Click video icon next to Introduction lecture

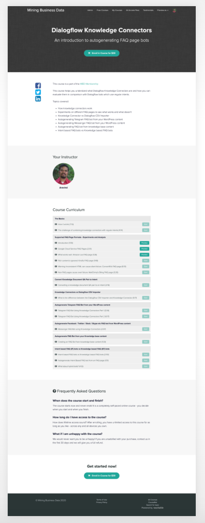click(x=56, y=243)
